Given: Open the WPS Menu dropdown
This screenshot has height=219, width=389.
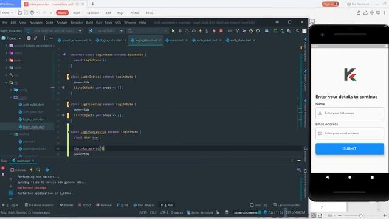Looking at the screenshot, I should [x=7, y=13].
